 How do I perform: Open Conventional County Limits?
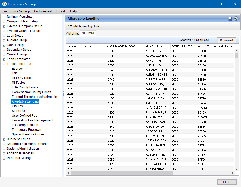click(31, 92)
